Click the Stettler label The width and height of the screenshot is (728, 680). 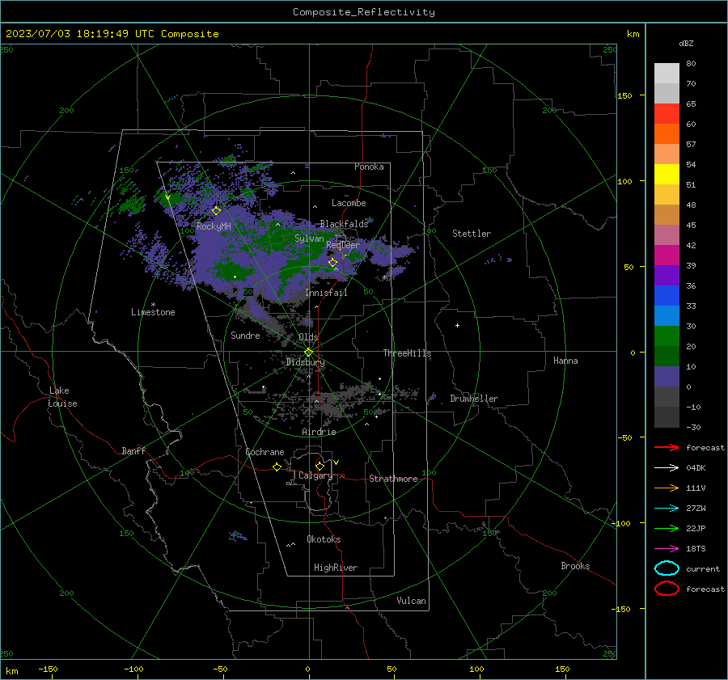tap(472, 234)
